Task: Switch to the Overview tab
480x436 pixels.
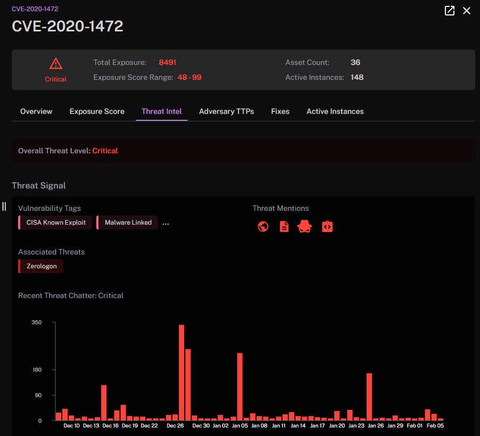Action: click(36, 111)
